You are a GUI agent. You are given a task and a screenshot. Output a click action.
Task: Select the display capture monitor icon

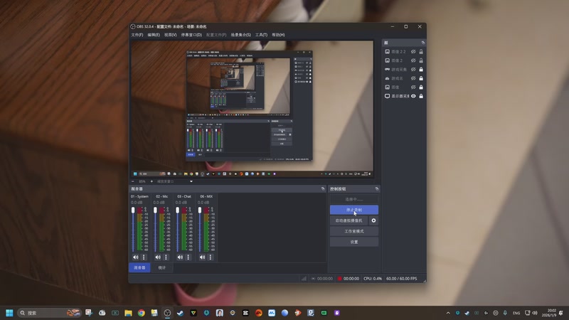click(387, 96)
